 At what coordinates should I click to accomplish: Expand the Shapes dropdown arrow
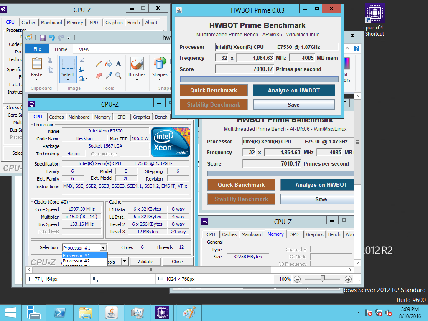(160, 80)
